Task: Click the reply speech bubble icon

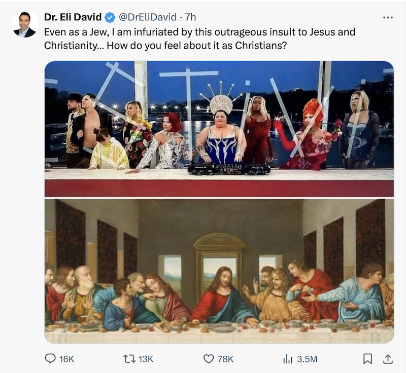Action: (50, 359)
